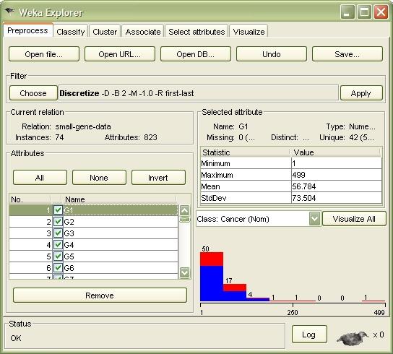393x354 pixels.
Task: Click the histogram bar labeled 17
Action: (235, 293)
